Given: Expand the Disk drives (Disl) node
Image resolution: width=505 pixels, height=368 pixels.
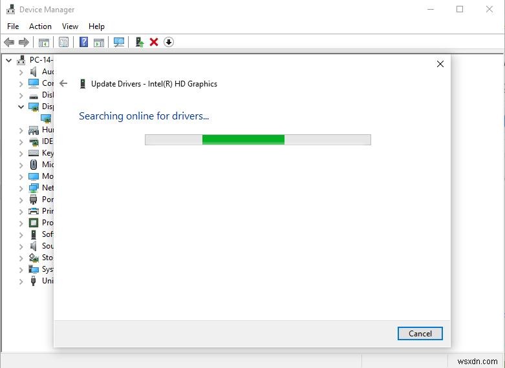Looking at the screenshot, I should tap(21, 96).
